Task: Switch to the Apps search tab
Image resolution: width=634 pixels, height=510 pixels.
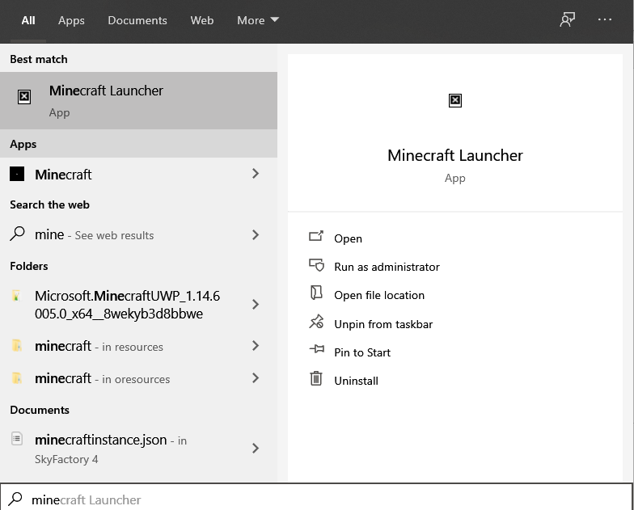Action: pos(71,20)
